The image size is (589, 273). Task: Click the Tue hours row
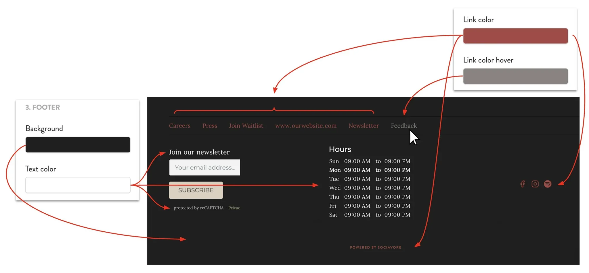(370, 179)
